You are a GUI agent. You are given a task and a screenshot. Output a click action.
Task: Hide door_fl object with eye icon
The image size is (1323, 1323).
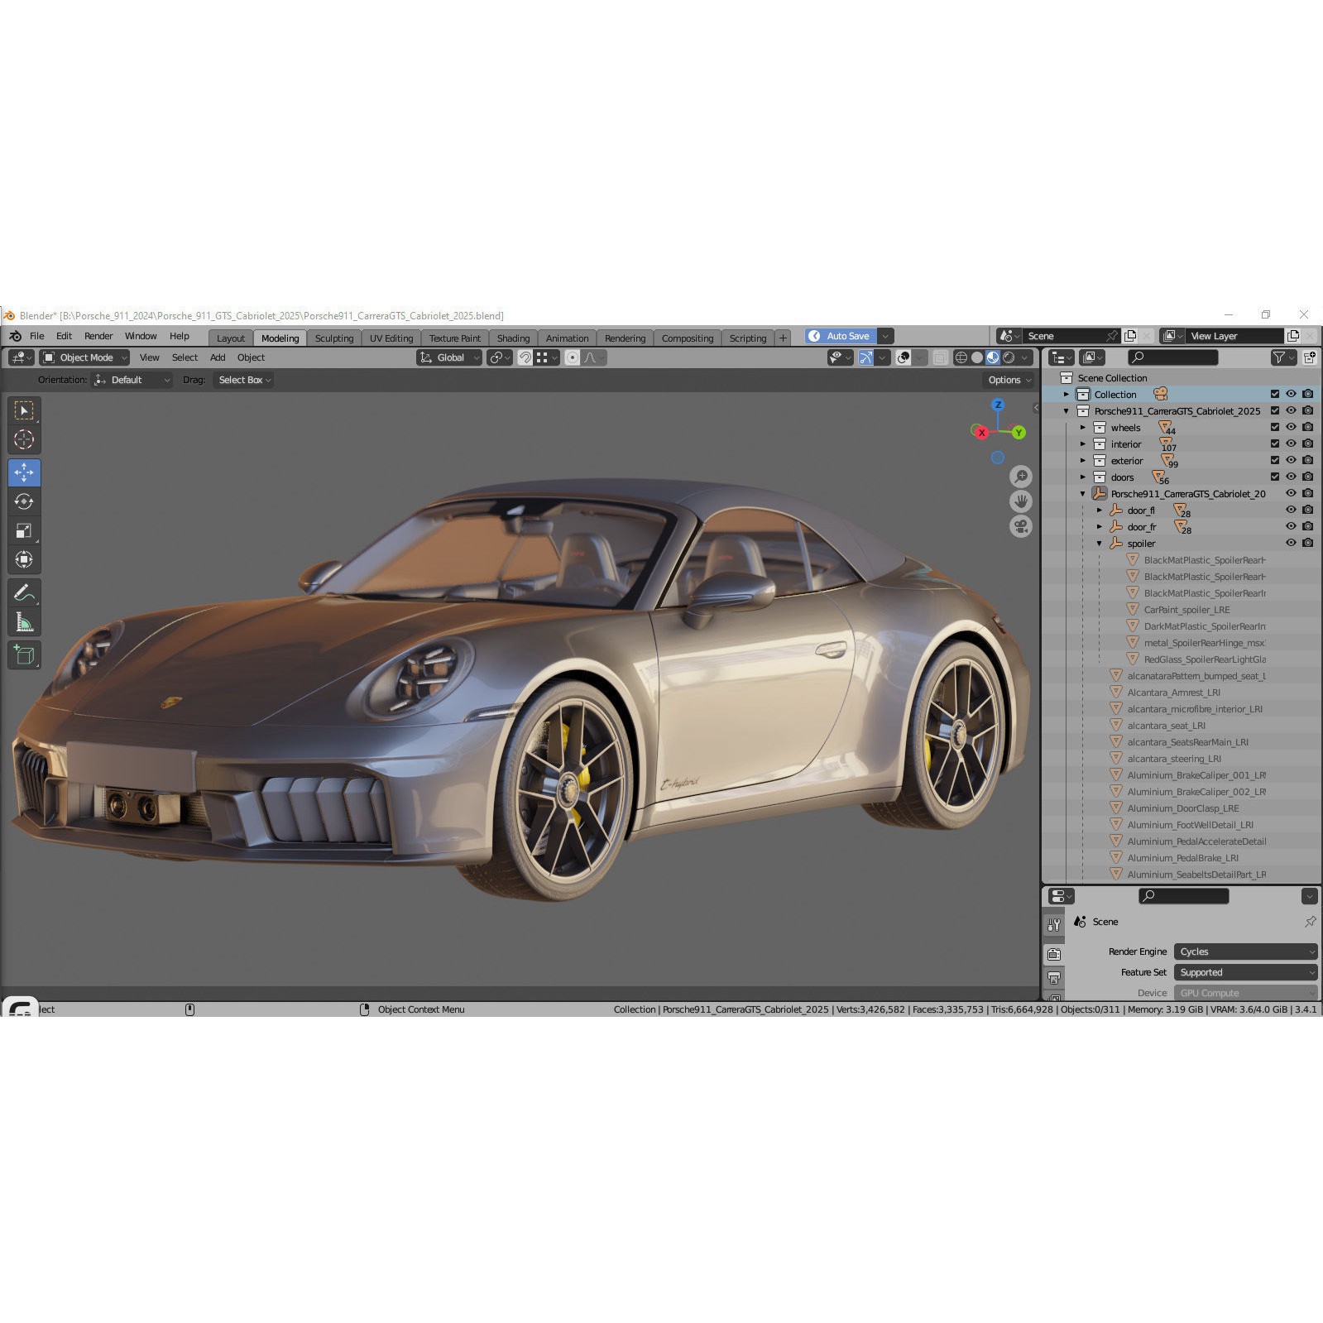1291,511
